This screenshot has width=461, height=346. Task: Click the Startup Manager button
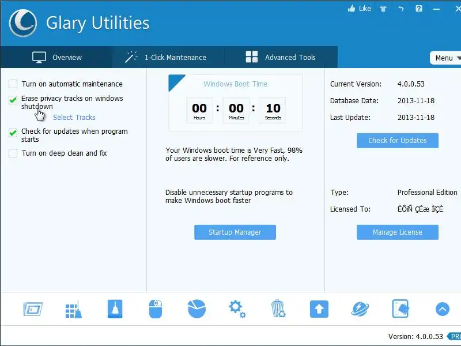pos(235,232)
